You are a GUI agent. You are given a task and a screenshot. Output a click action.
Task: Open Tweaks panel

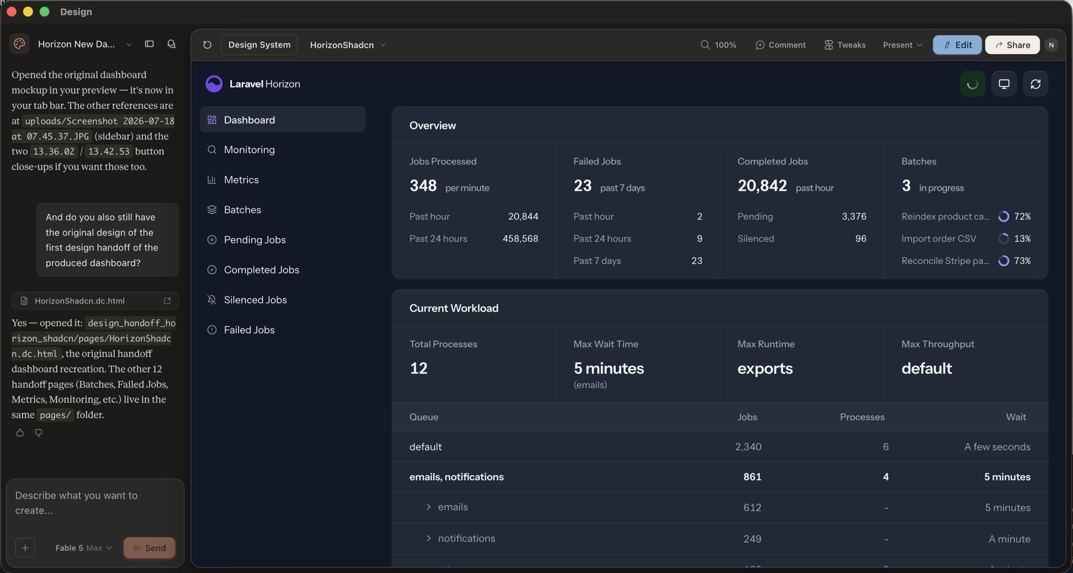[845, 45]
